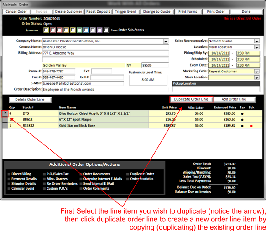Open the Company Name dropdown
Image resolution: width=266 pixels, height=231 pixels.
click(x=166, y=41)
